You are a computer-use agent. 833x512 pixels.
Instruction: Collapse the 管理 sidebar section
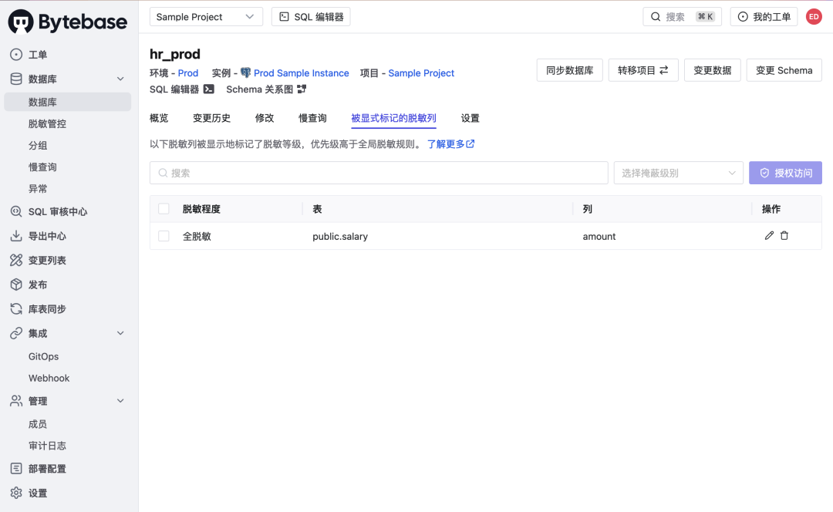pyautogui.click(x=120, y=401)
